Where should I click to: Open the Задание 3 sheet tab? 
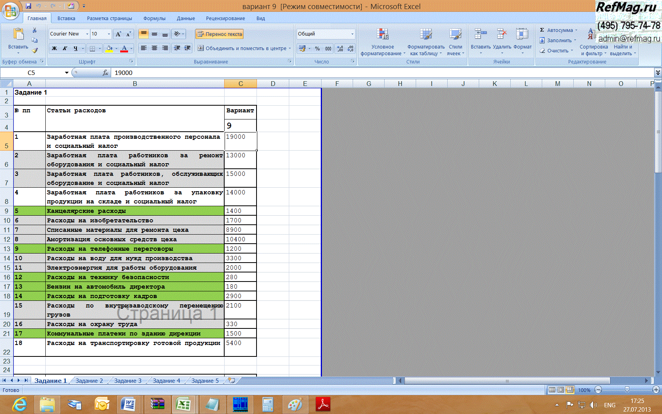click(127, 380)
